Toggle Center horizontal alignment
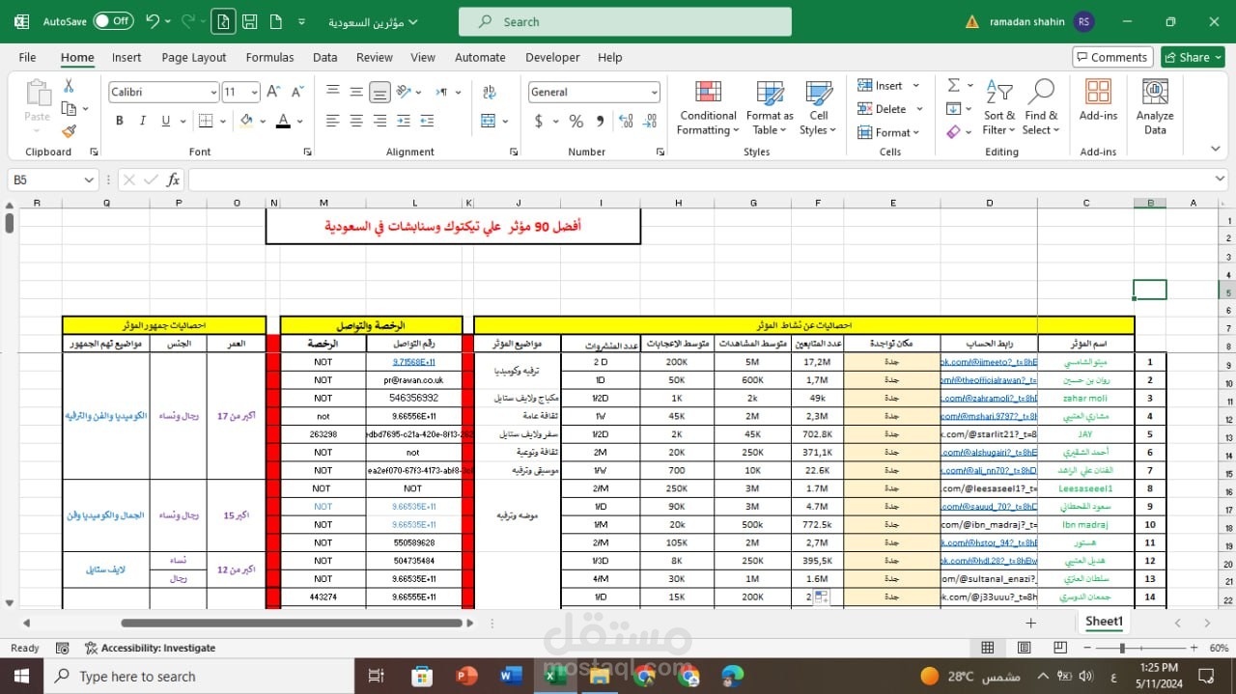This screenshot has width=1236, height=694. (356, 121)
